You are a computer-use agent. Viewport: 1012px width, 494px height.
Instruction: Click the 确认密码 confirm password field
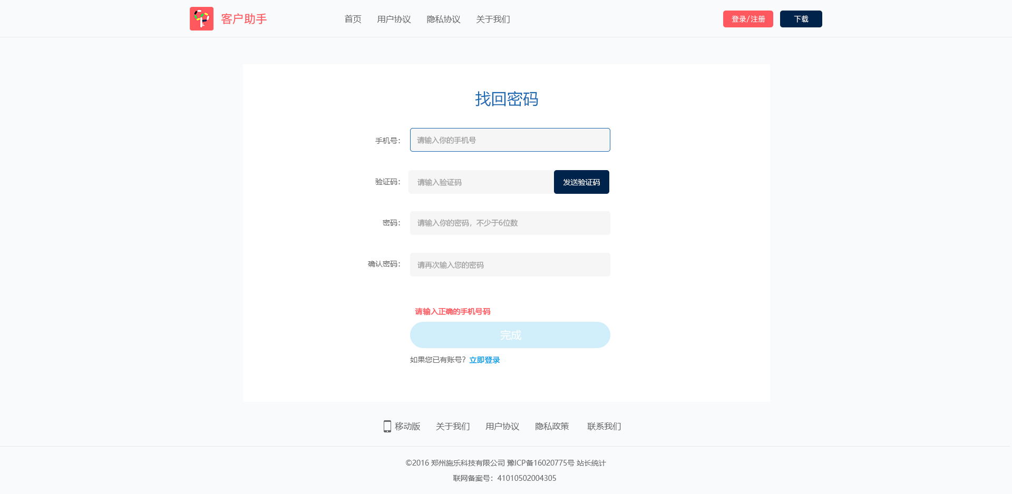(510, 265)
